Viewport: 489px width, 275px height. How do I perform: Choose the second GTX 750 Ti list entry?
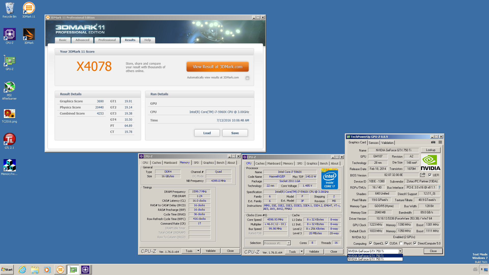(375, 259)
